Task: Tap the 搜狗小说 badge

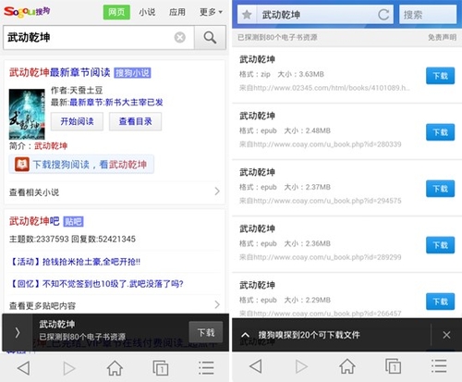Action: pos(132,73)
